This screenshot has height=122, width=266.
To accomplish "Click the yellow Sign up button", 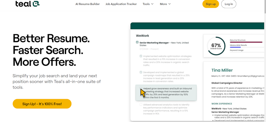I will tap(211, 4).
